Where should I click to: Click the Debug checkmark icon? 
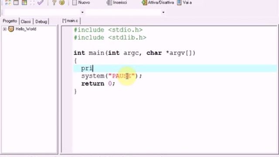(x=41, y=3)
